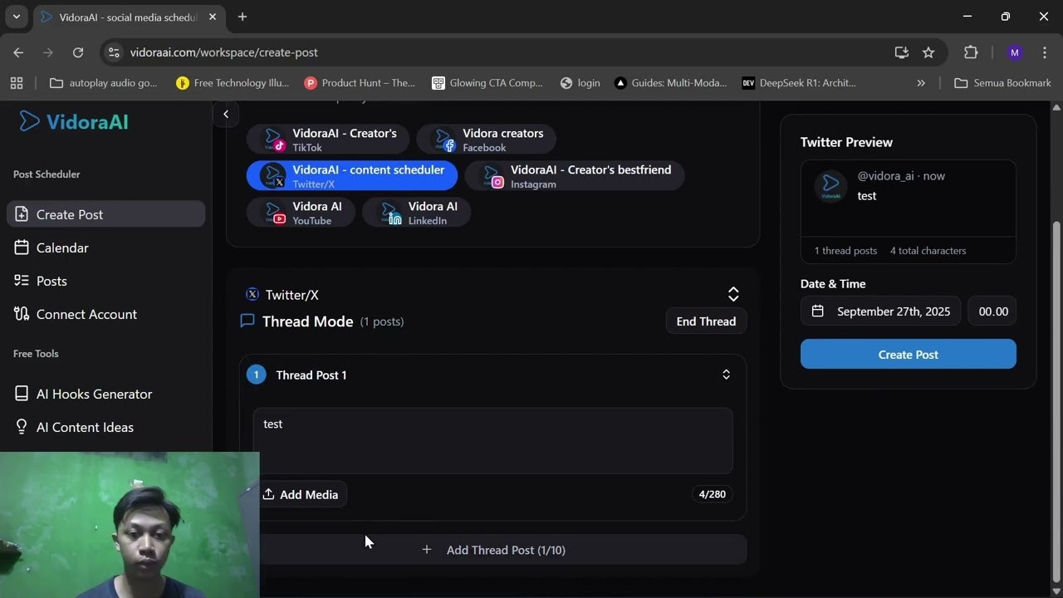Screen dimensions: 1063x598
Task: Click the blue Create Post button
Action: click(x=909, y=354)
